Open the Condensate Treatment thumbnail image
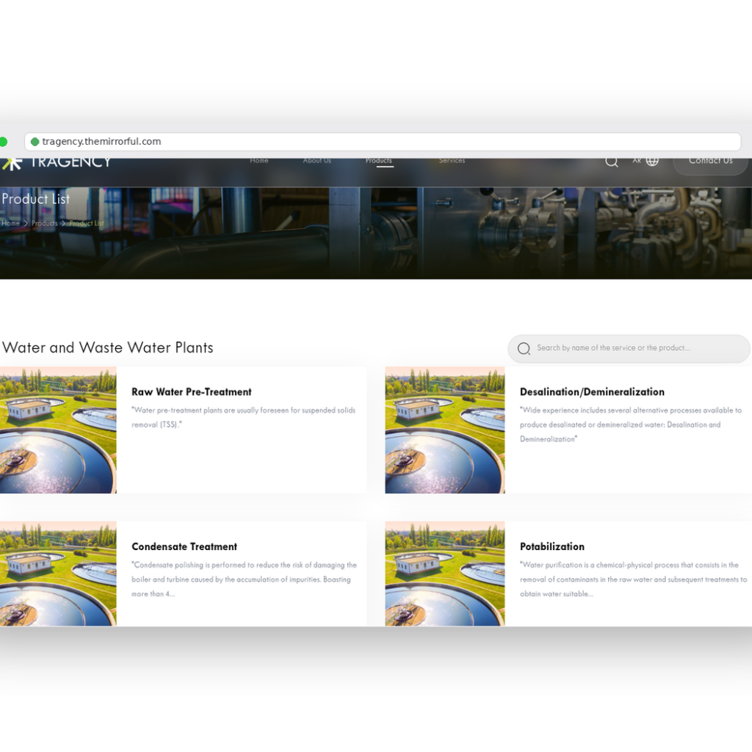This screenshot has width=752, height=752. 58,574
